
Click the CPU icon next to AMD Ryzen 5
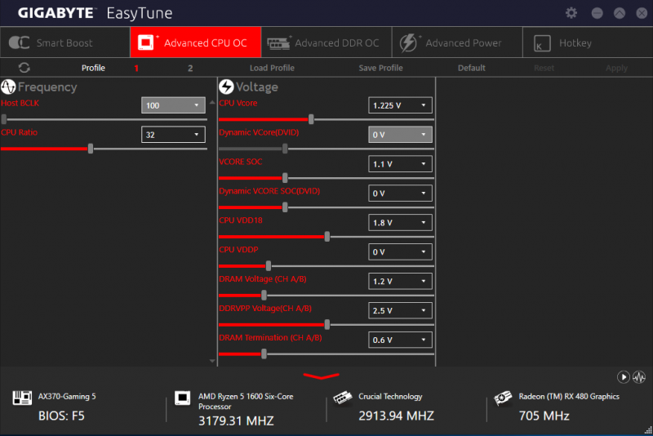tap(182, 398)
